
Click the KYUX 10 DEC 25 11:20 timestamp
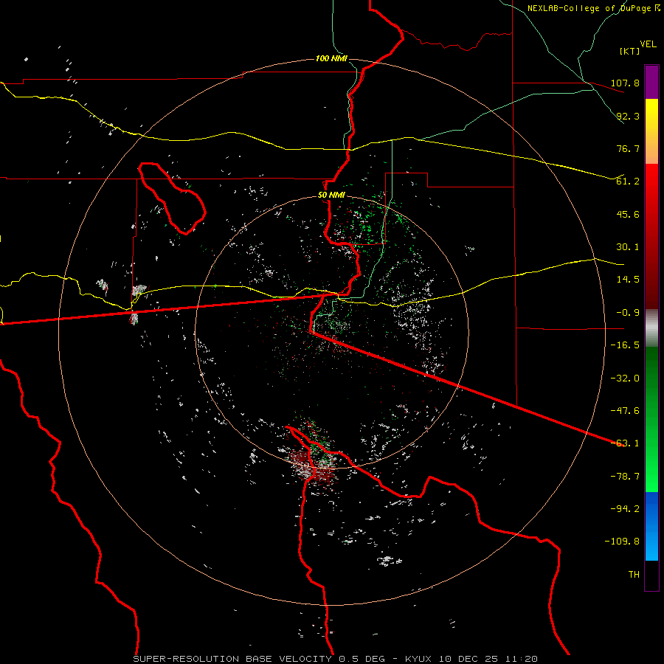click(x=471, y=659)
